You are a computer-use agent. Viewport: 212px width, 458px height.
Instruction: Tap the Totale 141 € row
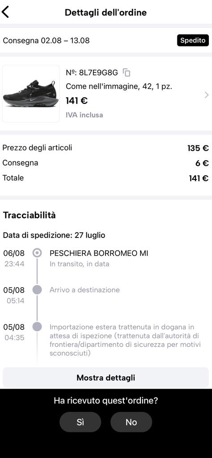[x=106, y=178]
